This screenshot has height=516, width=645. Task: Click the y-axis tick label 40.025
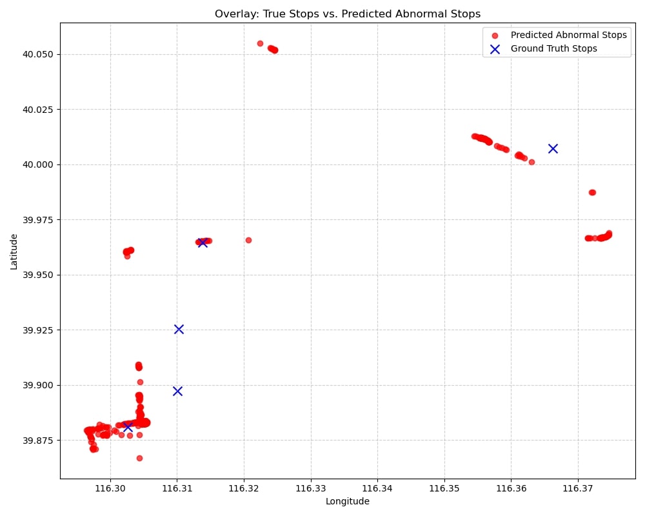[38, 110]
